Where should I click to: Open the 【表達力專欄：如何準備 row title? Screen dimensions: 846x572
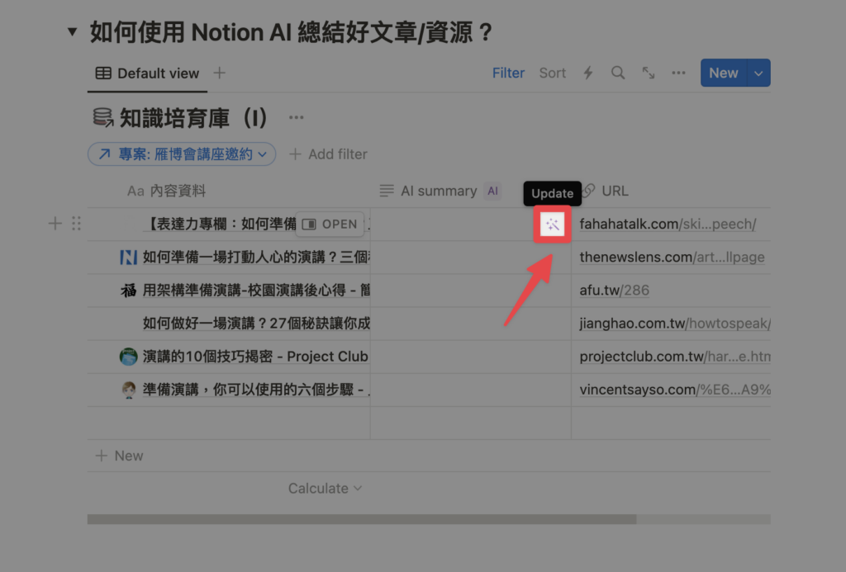[x=221, y=225]
